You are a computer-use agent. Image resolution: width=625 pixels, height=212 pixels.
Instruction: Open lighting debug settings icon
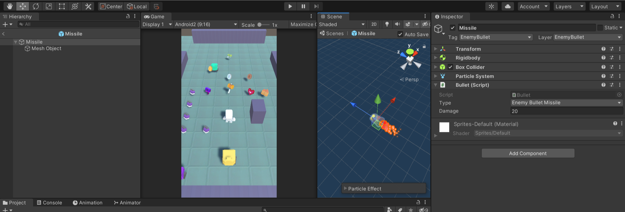491,6
